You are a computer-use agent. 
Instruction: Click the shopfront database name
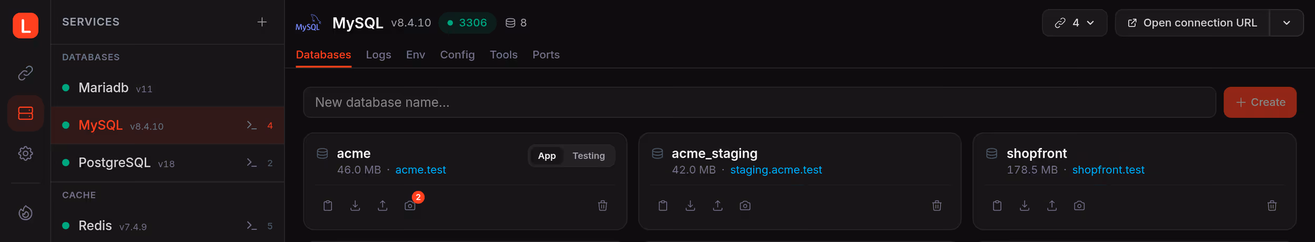(x=1036, y=153)
